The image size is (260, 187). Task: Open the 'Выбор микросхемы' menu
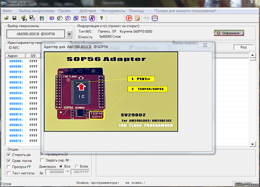coord(37,11)
